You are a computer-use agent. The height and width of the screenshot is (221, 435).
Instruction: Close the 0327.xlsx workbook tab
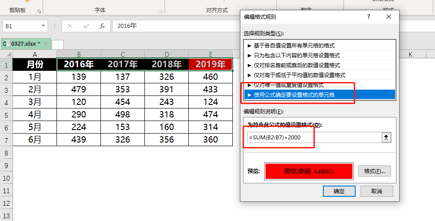46,44
